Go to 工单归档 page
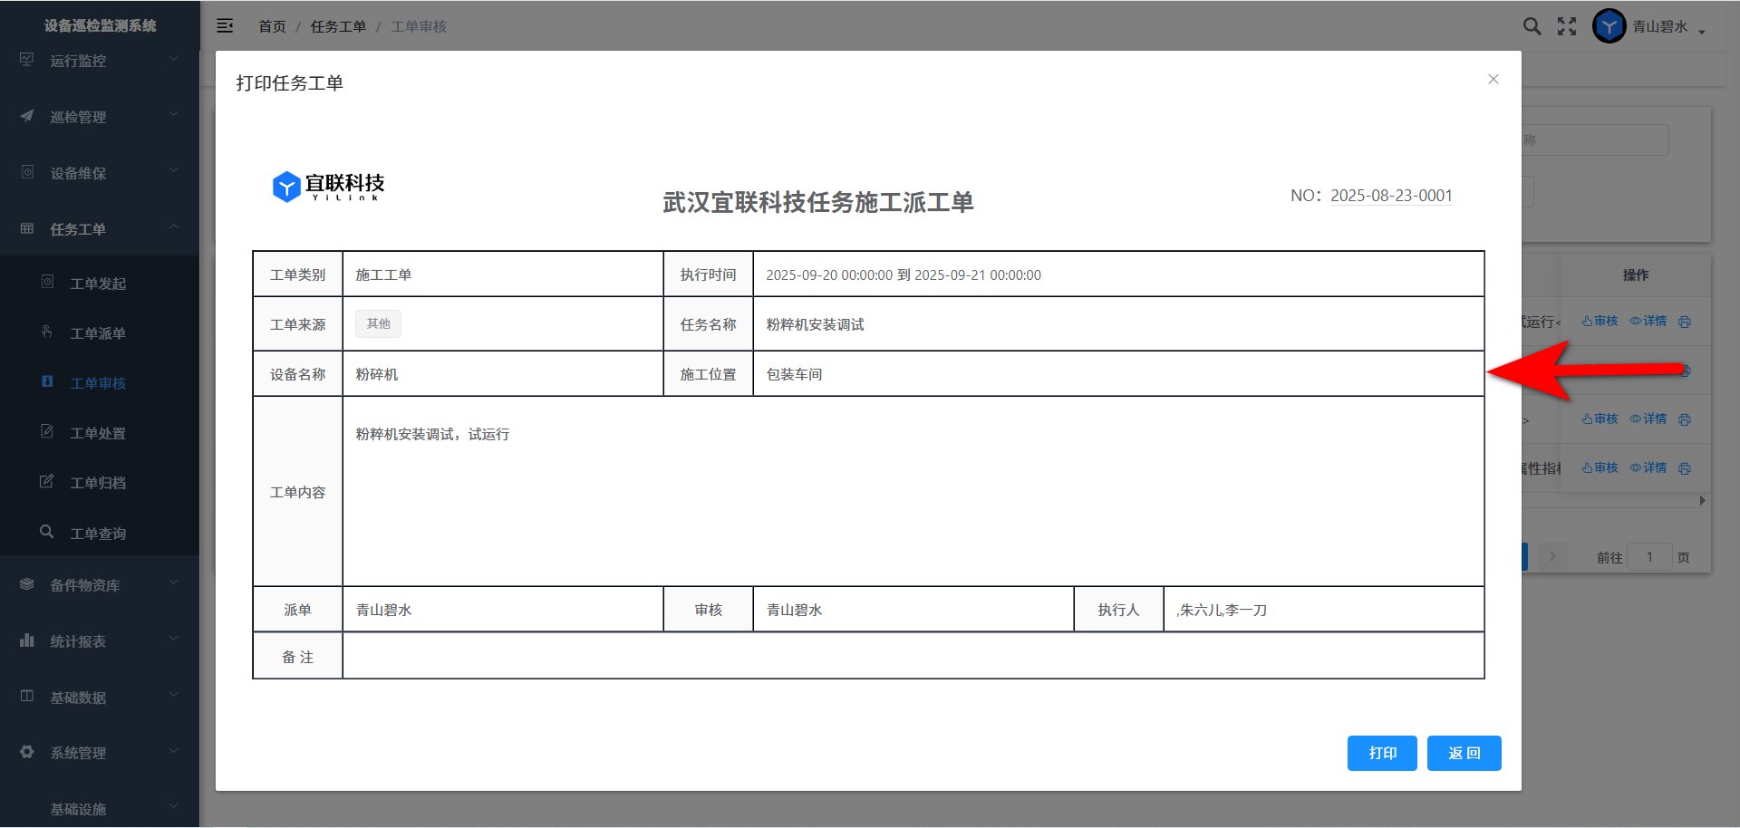Viewport: 1740px width, 828px height. (x=98, y=483)
